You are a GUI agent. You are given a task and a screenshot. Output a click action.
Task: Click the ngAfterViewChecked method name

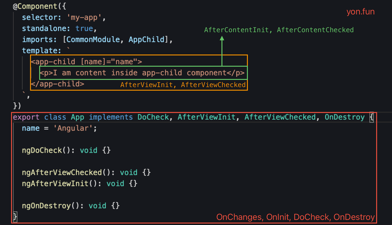(x=62, y=173)
